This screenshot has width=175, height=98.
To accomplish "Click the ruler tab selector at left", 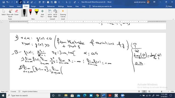I will [1, 22].
